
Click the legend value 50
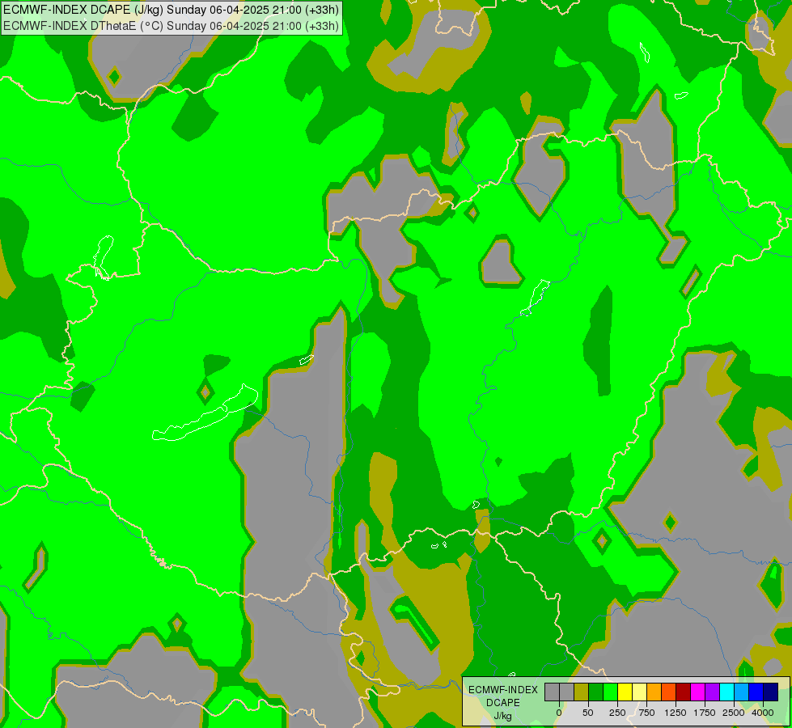588,713
